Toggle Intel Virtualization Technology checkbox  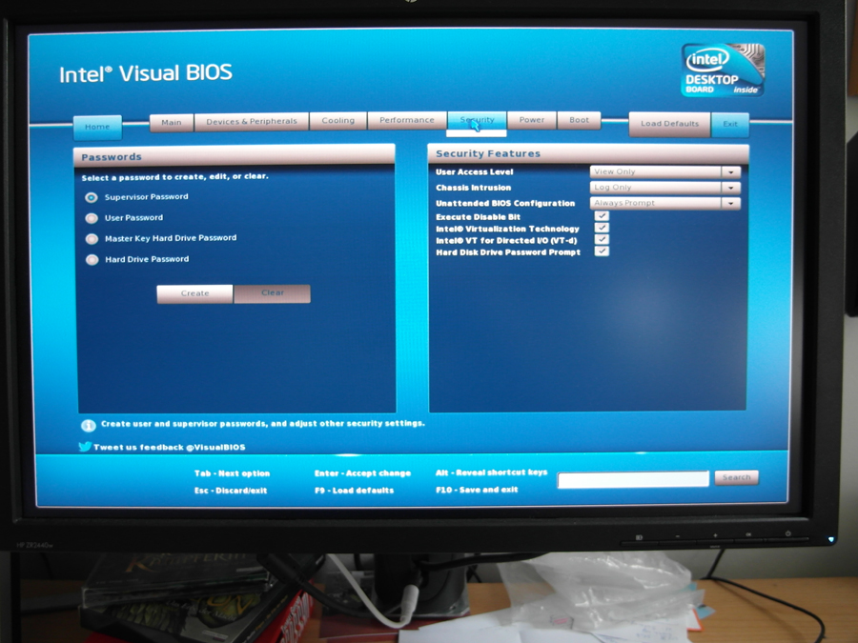point(602,228)
